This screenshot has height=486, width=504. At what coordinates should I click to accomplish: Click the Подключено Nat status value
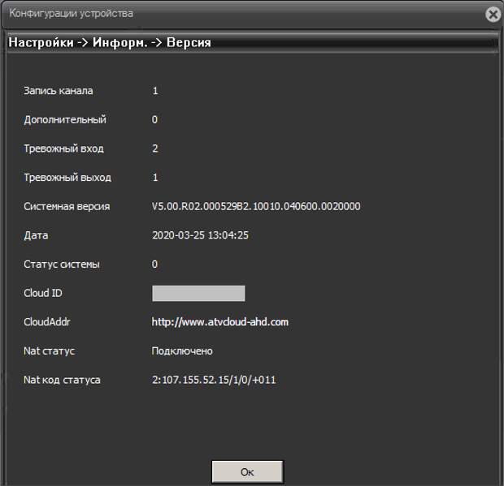(x=182, y=351)
